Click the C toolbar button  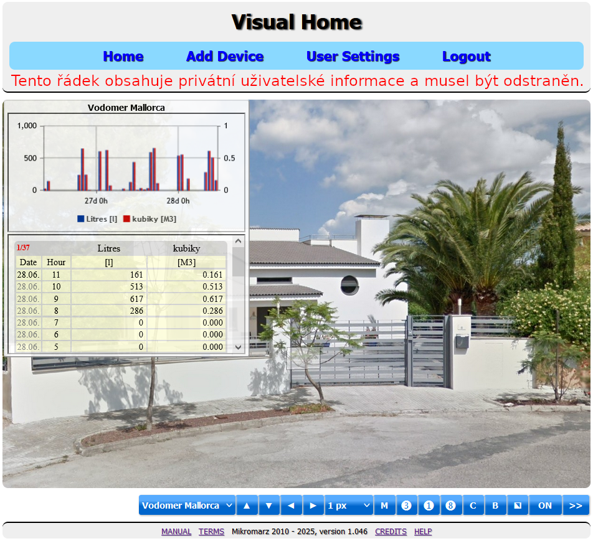pyautogui.click(x=473, y=506)
